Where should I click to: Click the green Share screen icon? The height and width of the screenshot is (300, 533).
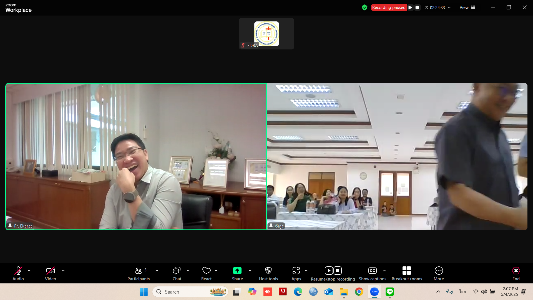tap(237, 271)
